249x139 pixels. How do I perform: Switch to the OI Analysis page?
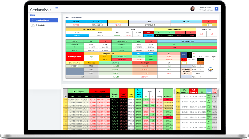coord(40,25)
